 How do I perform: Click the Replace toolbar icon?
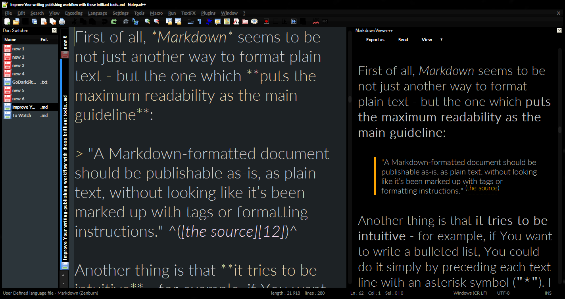(135, 21)
